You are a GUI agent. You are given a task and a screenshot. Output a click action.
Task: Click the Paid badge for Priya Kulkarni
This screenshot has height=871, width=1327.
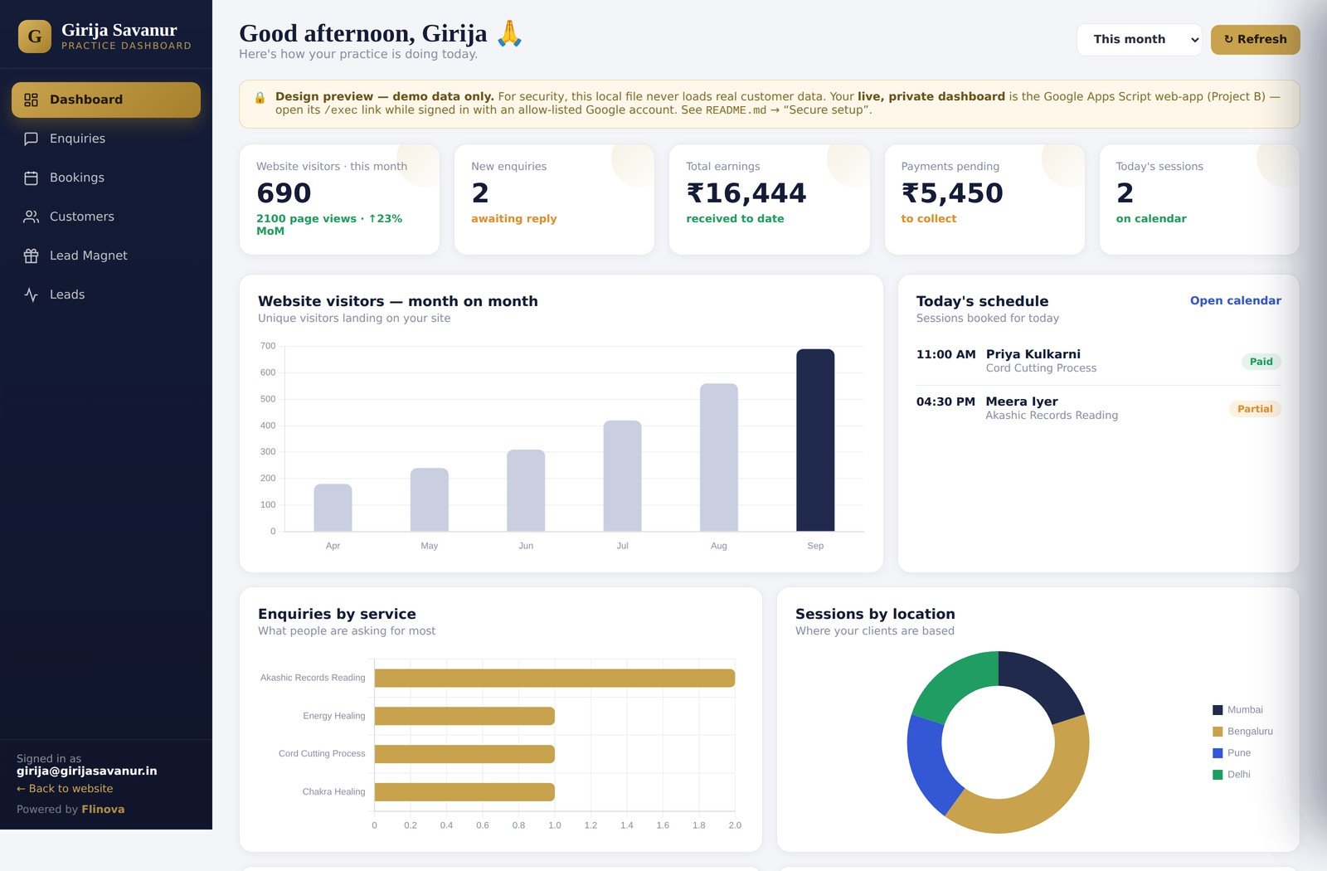(x=1261, y=362)
